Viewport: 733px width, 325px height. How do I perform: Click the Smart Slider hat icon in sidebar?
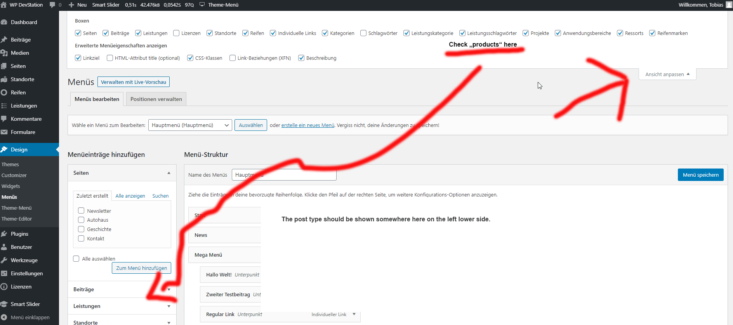point(4,304)
